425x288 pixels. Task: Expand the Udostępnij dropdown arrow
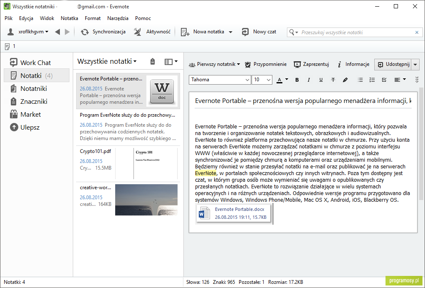415,65
